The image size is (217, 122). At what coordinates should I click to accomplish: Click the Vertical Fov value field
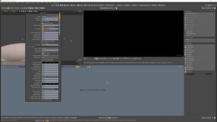coord(50,20)
